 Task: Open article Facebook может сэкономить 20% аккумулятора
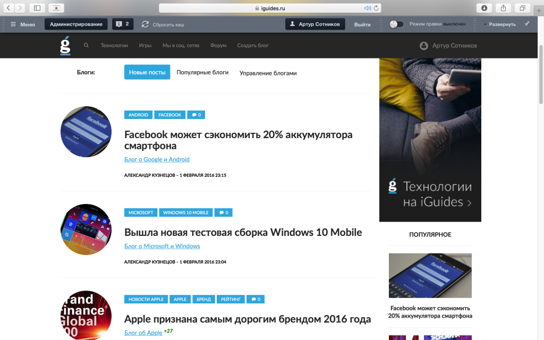click(x=239, y=140)
